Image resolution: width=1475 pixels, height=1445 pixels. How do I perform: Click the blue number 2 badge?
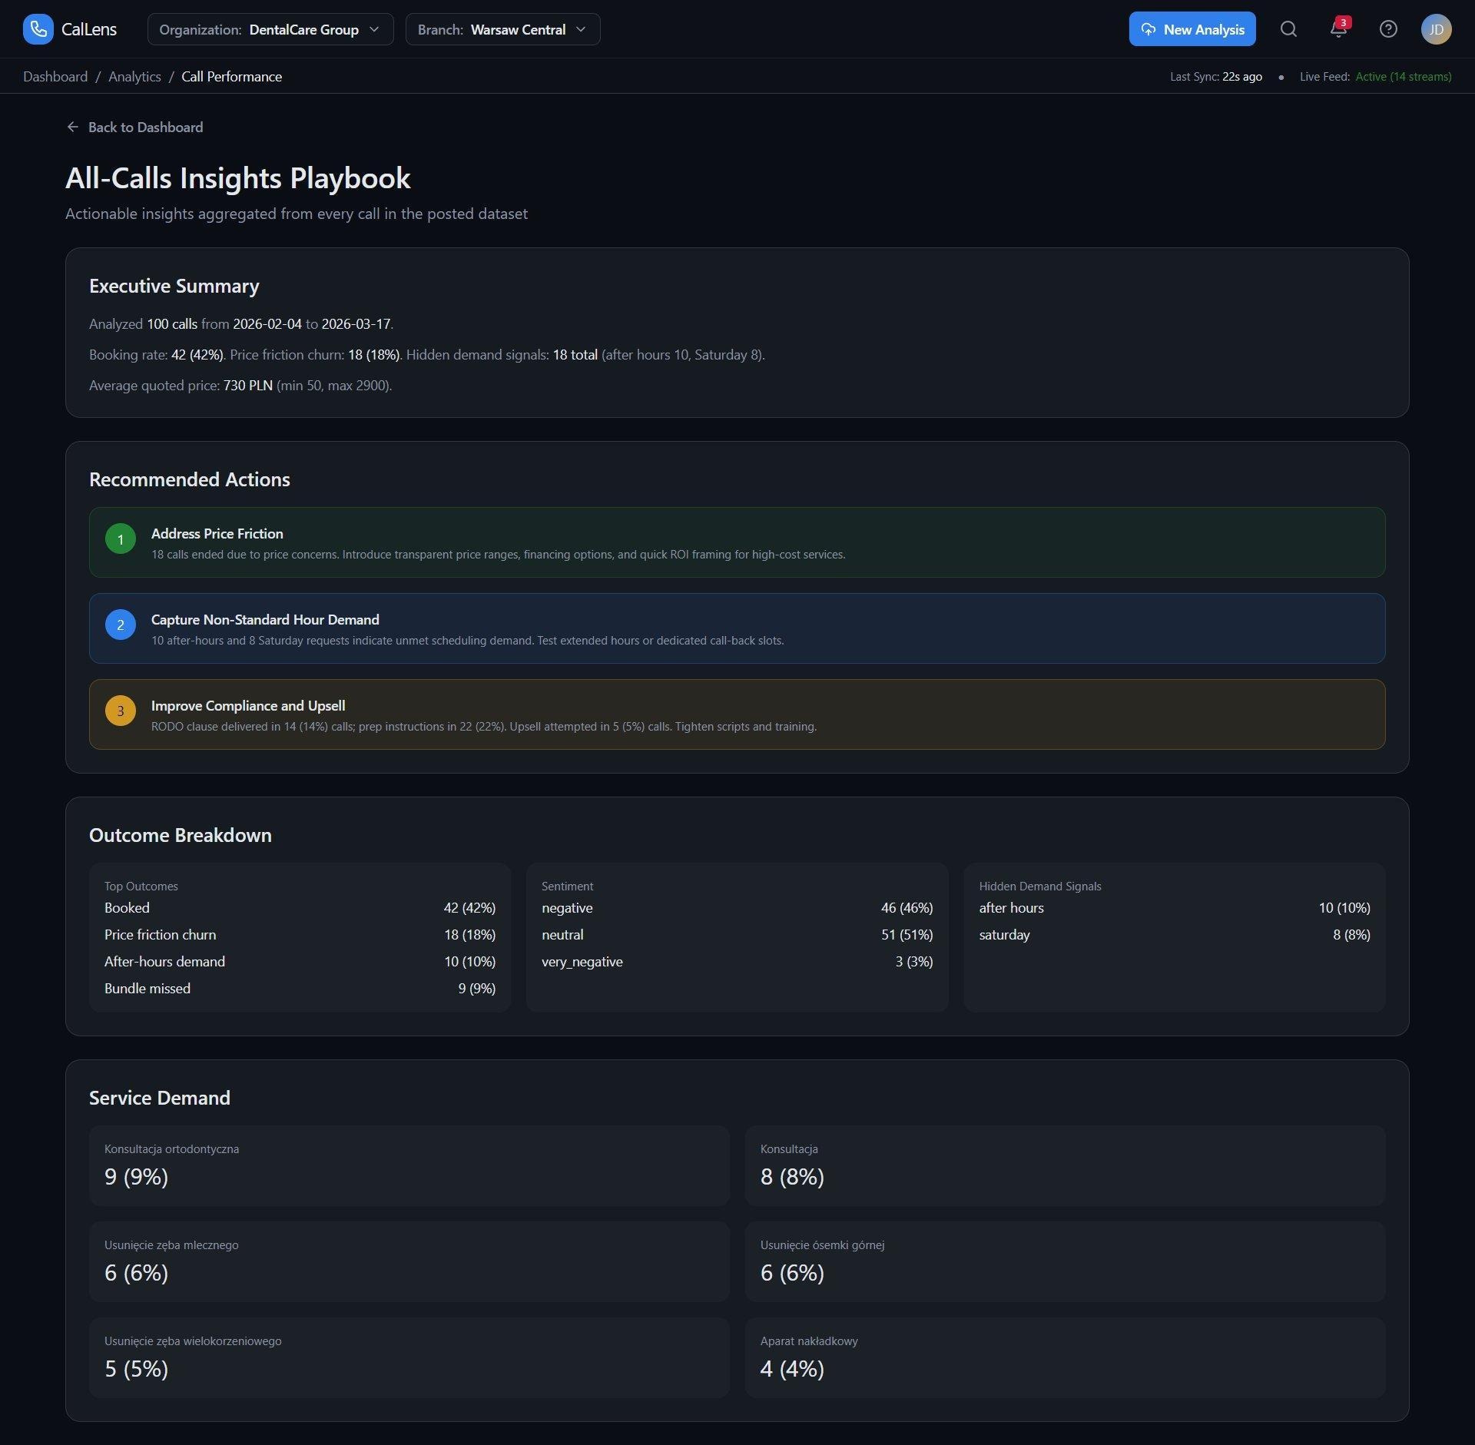tap(121, 625)
